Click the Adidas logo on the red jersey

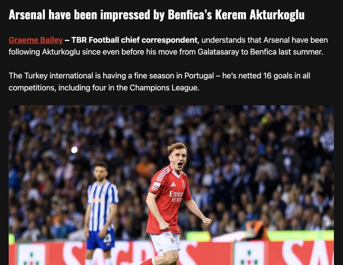click(173, 184)
